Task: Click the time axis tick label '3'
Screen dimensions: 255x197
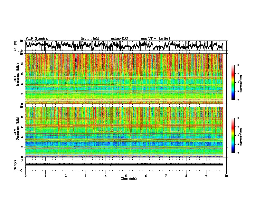Action: tap(86, 176)
